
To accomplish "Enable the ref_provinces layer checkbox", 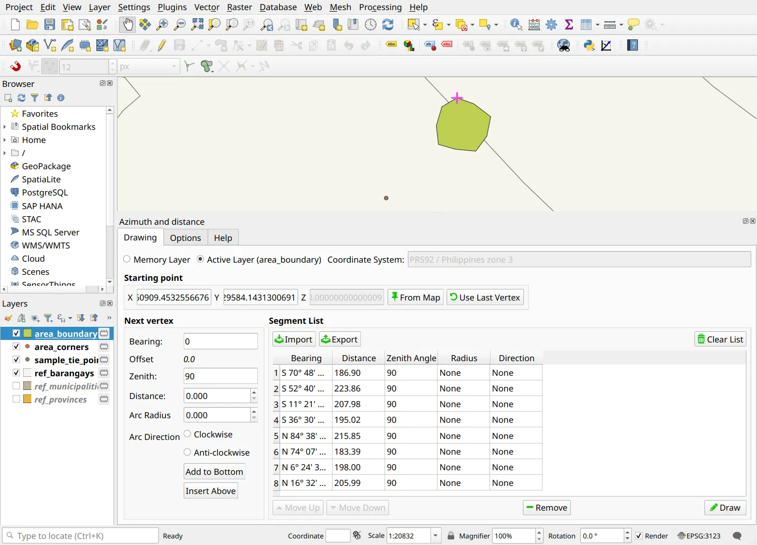I will [16, 399].
